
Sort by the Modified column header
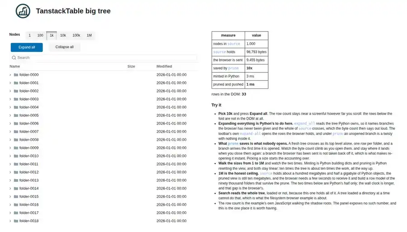point(164,66)
